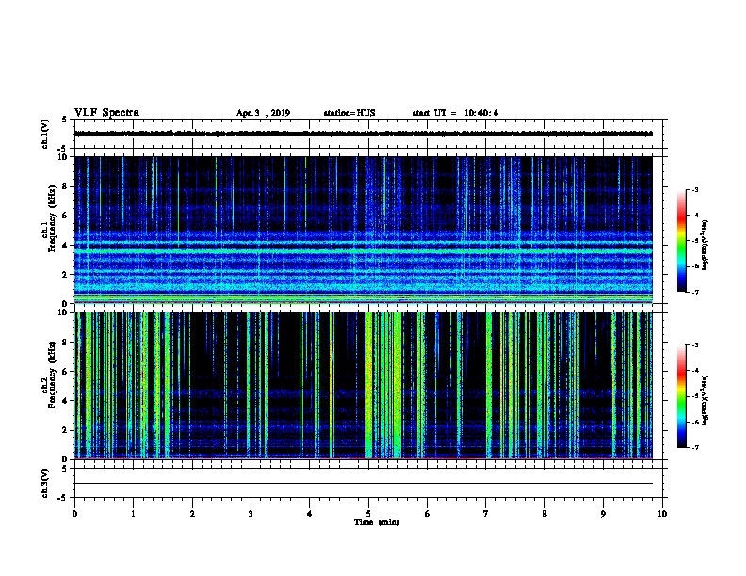Viewport: 746px width, 576px height.
Task: Click time axis tick label "4"
Action: click(x=310, y=514)
